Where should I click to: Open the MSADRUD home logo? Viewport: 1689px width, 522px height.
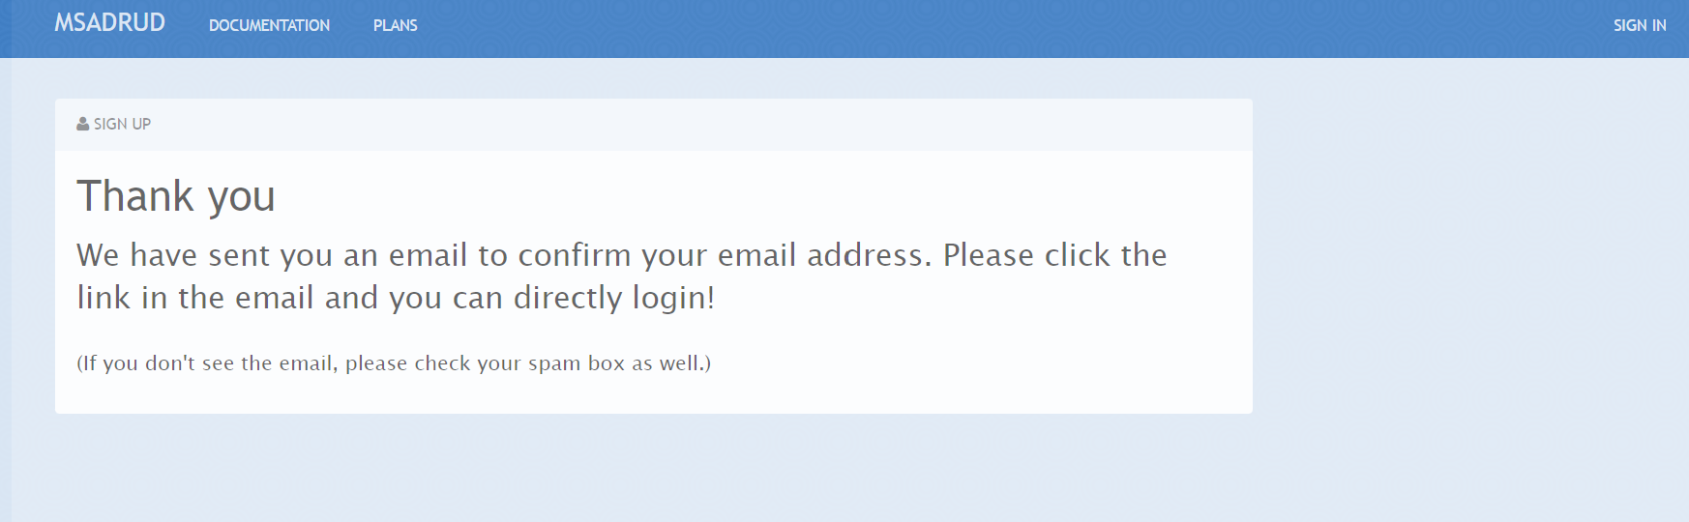[x=109, y=23]
